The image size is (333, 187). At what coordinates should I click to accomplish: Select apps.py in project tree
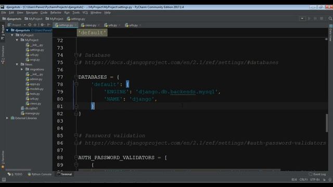click(33, 84)
